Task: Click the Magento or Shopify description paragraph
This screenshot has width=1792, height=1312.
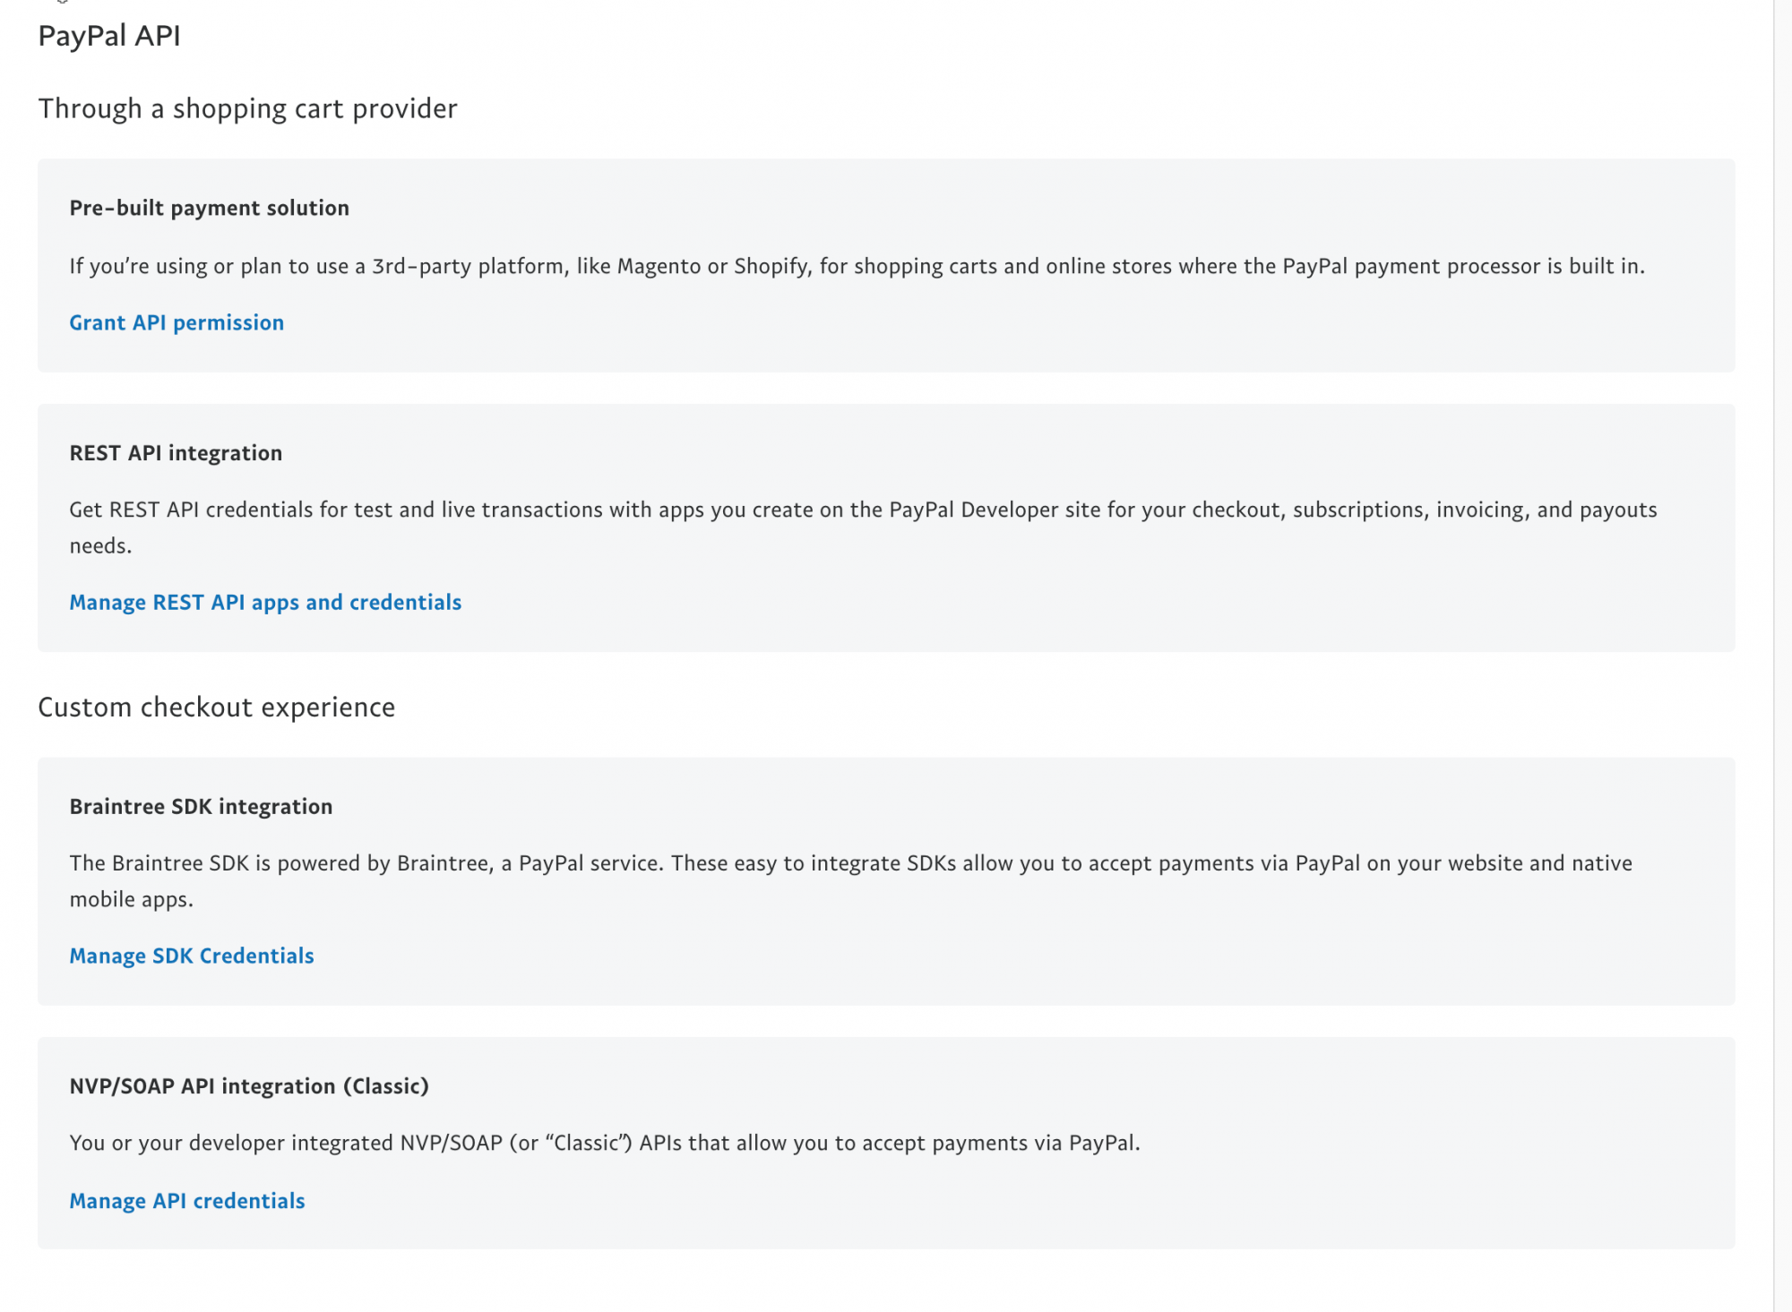Action: pyautogui.click(x=857, y=266)
